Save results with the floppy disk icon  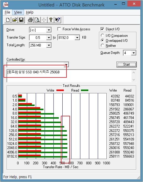[21, 20]
